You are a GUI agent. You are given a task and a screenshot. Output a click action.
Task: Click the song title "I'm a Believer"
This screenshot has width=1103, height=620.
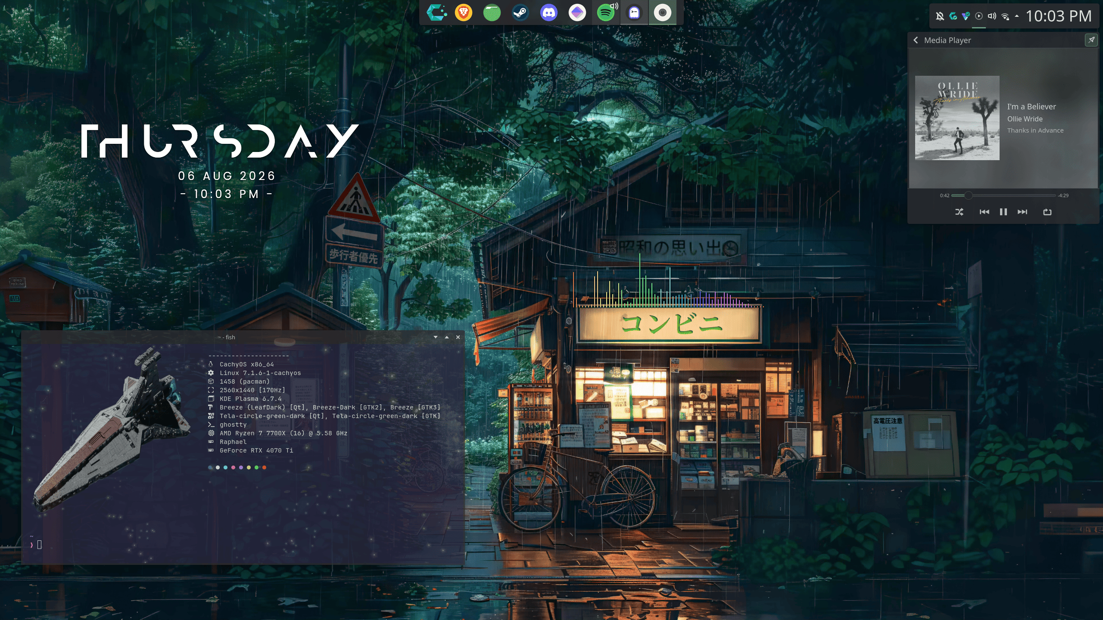tap(1031, 106)
